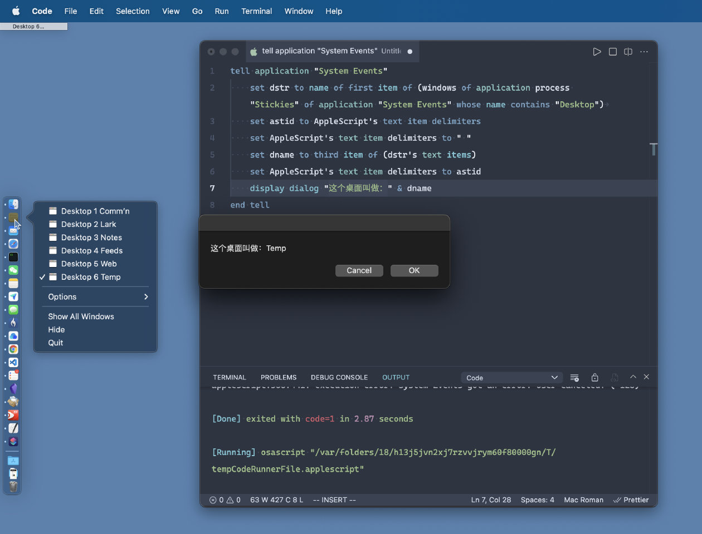Click Prettier in the status bar

click(x=631, y=500)
